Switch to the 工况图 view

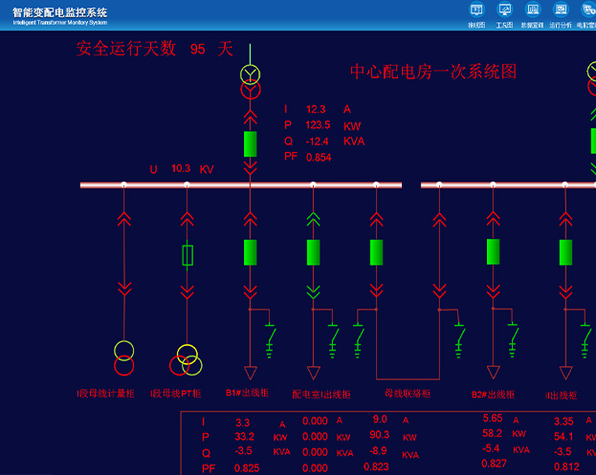(504, 14)
